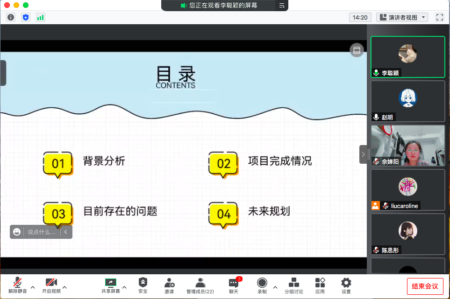Viewport: 450px width, 299px height.
Task: Select 余婵阳's video thumbnail
Action: (x=407, y=146)
